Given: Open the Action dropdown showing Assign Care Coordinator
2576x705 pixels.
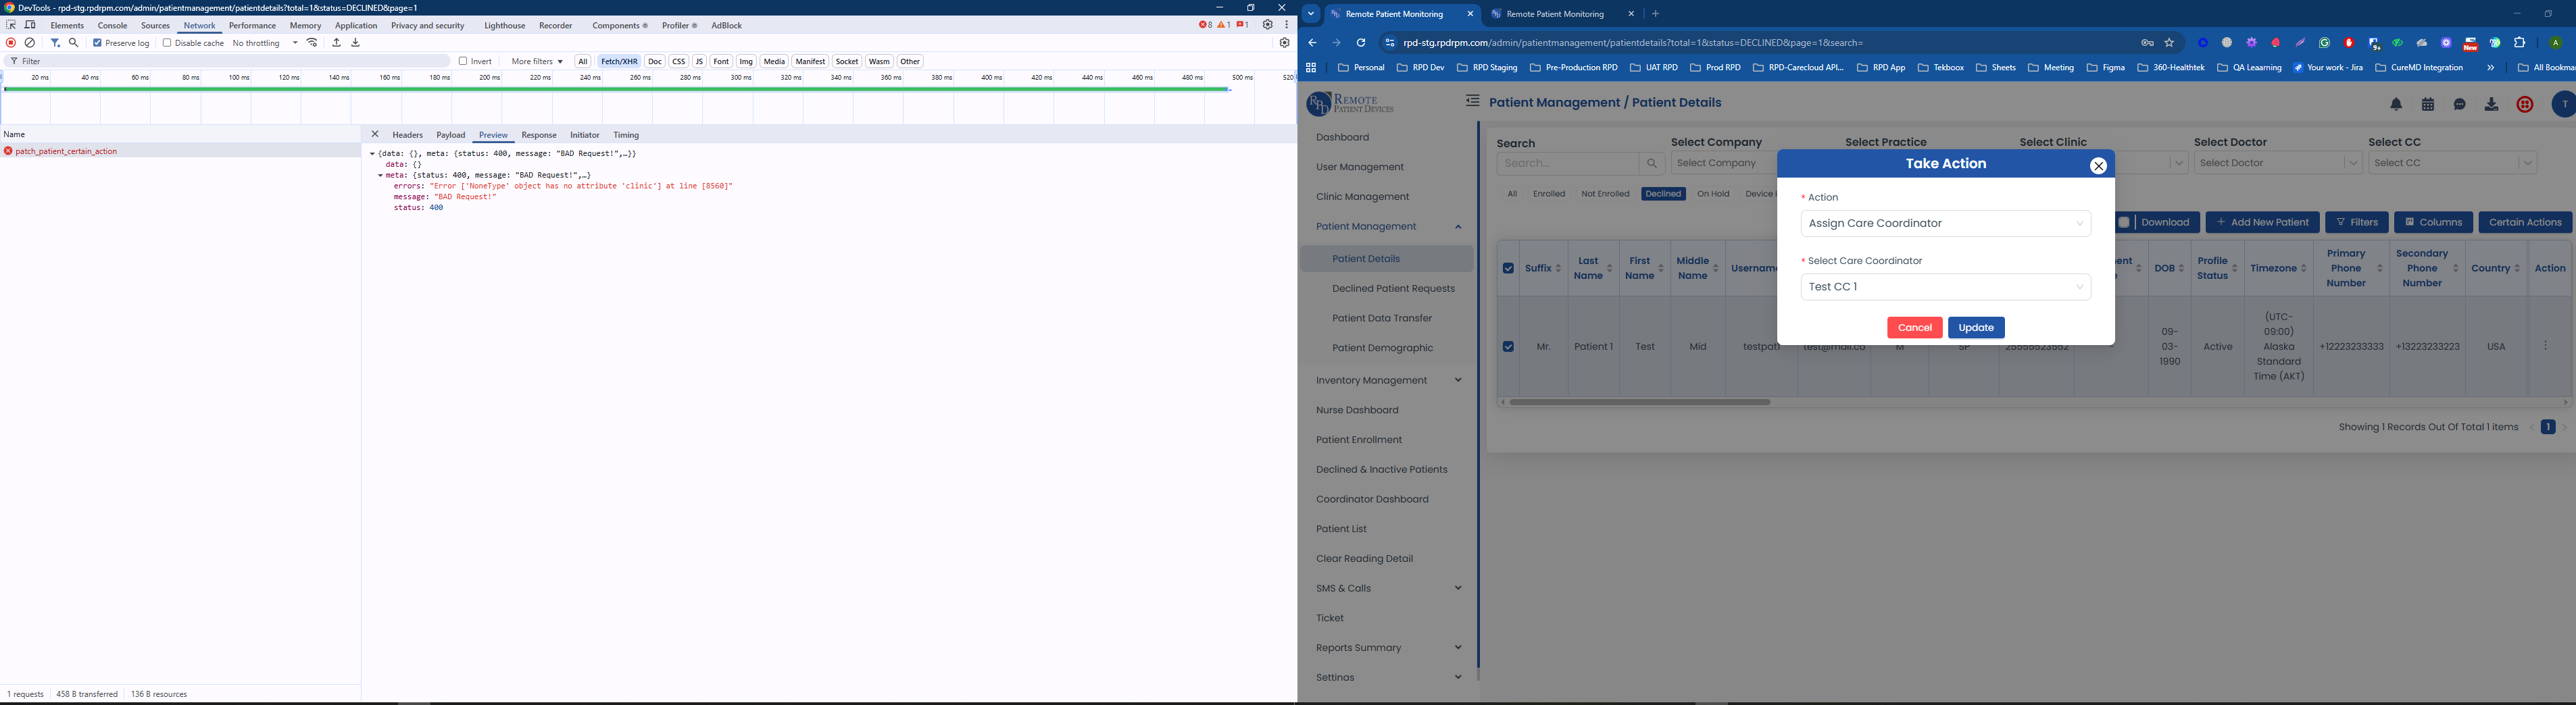Looking at the screenshot, I should click(x=1945, y=224).
